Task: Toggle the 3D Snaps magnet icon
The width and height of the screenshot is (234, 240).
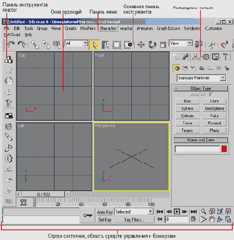Action: tap(224, 45)
